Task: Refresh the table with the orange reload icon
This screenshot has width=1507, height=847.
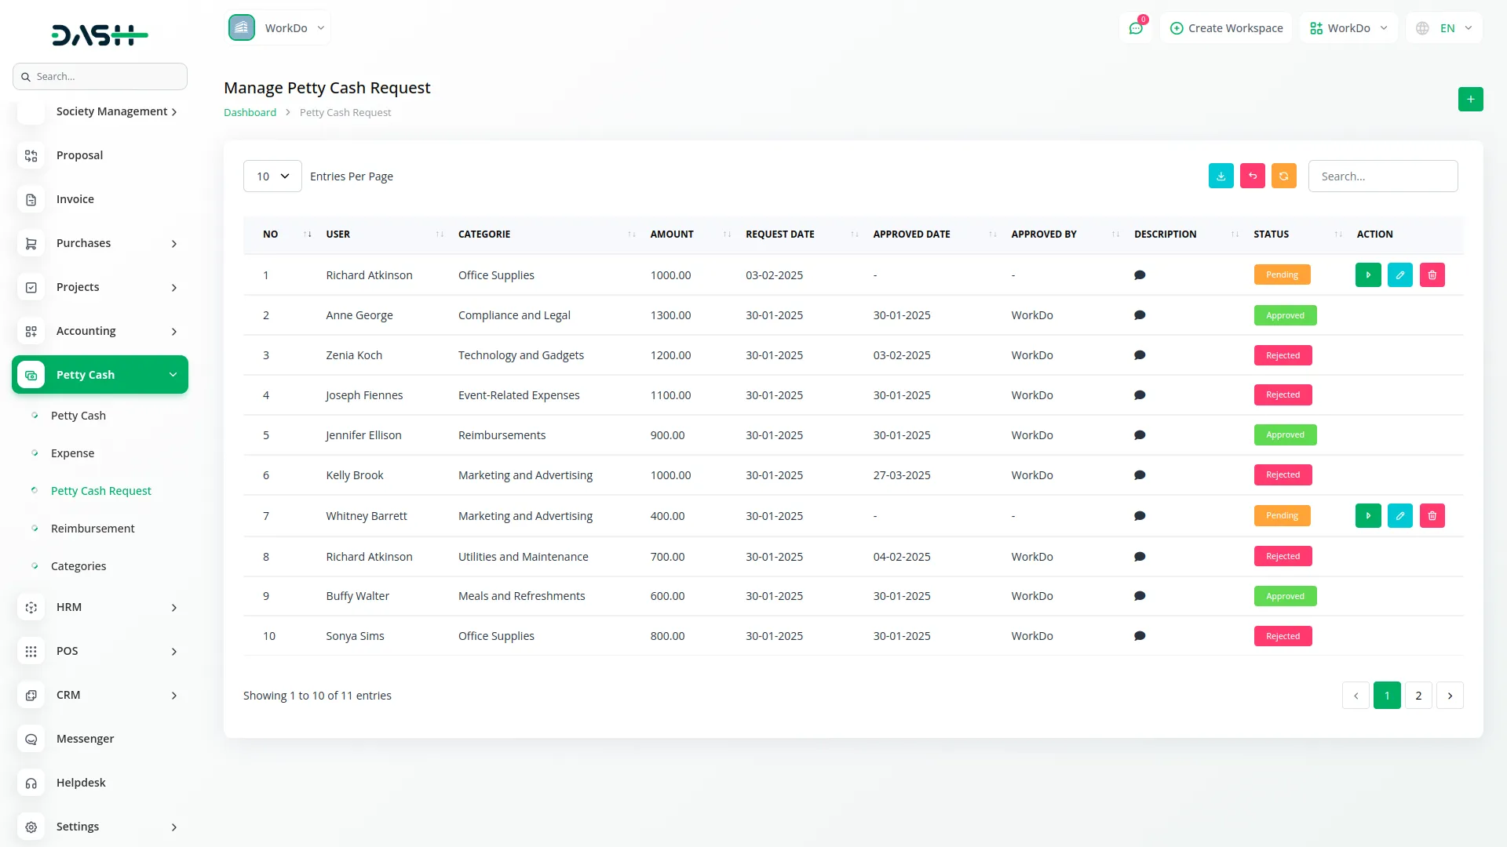Action: [x=1283, y=176]
